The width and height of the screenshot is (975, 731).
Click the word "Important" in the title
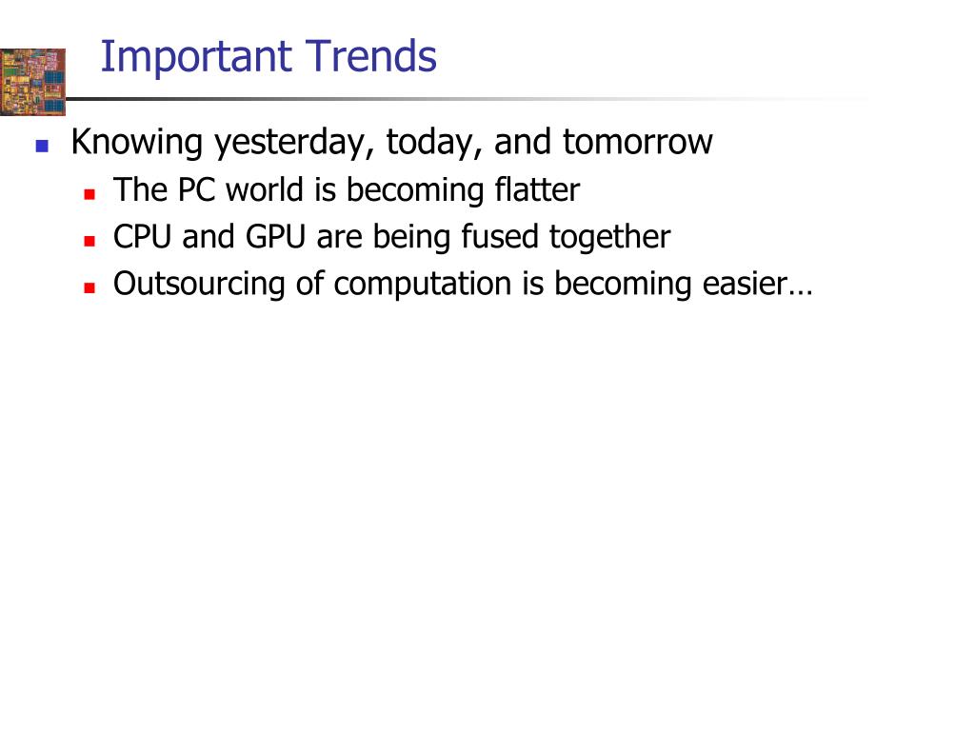pos(195,56)
